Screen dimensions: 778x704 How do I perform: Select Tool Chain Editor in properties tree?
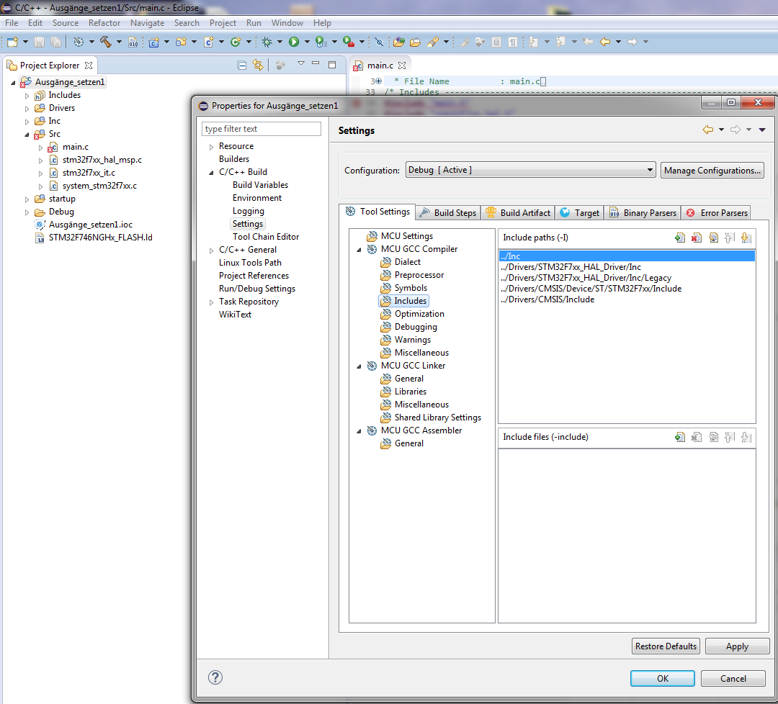click(x=265, y=237)
